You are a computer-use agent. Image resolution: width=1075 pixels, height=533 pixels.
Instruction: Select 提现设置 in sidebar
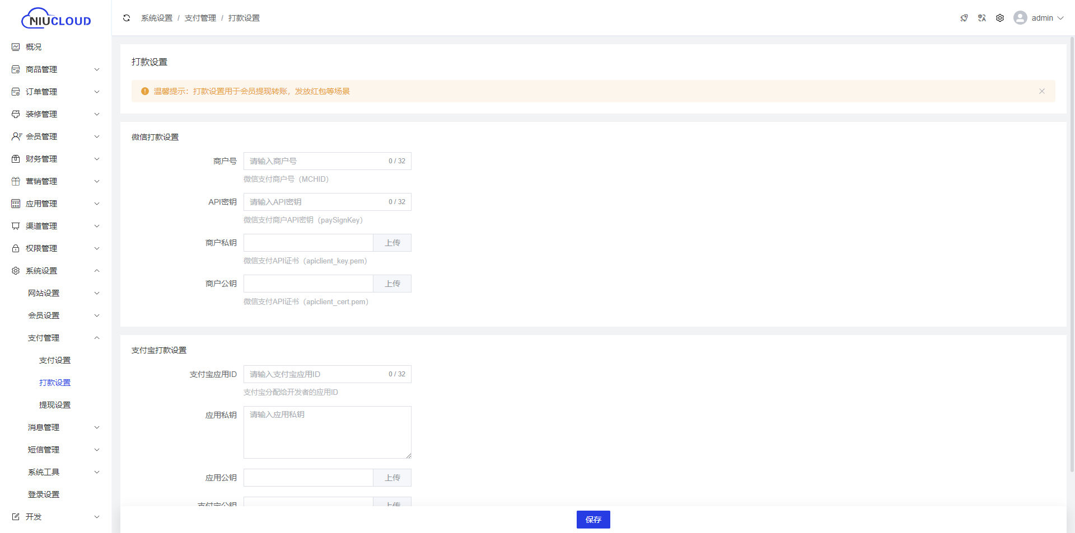[55, 405]
